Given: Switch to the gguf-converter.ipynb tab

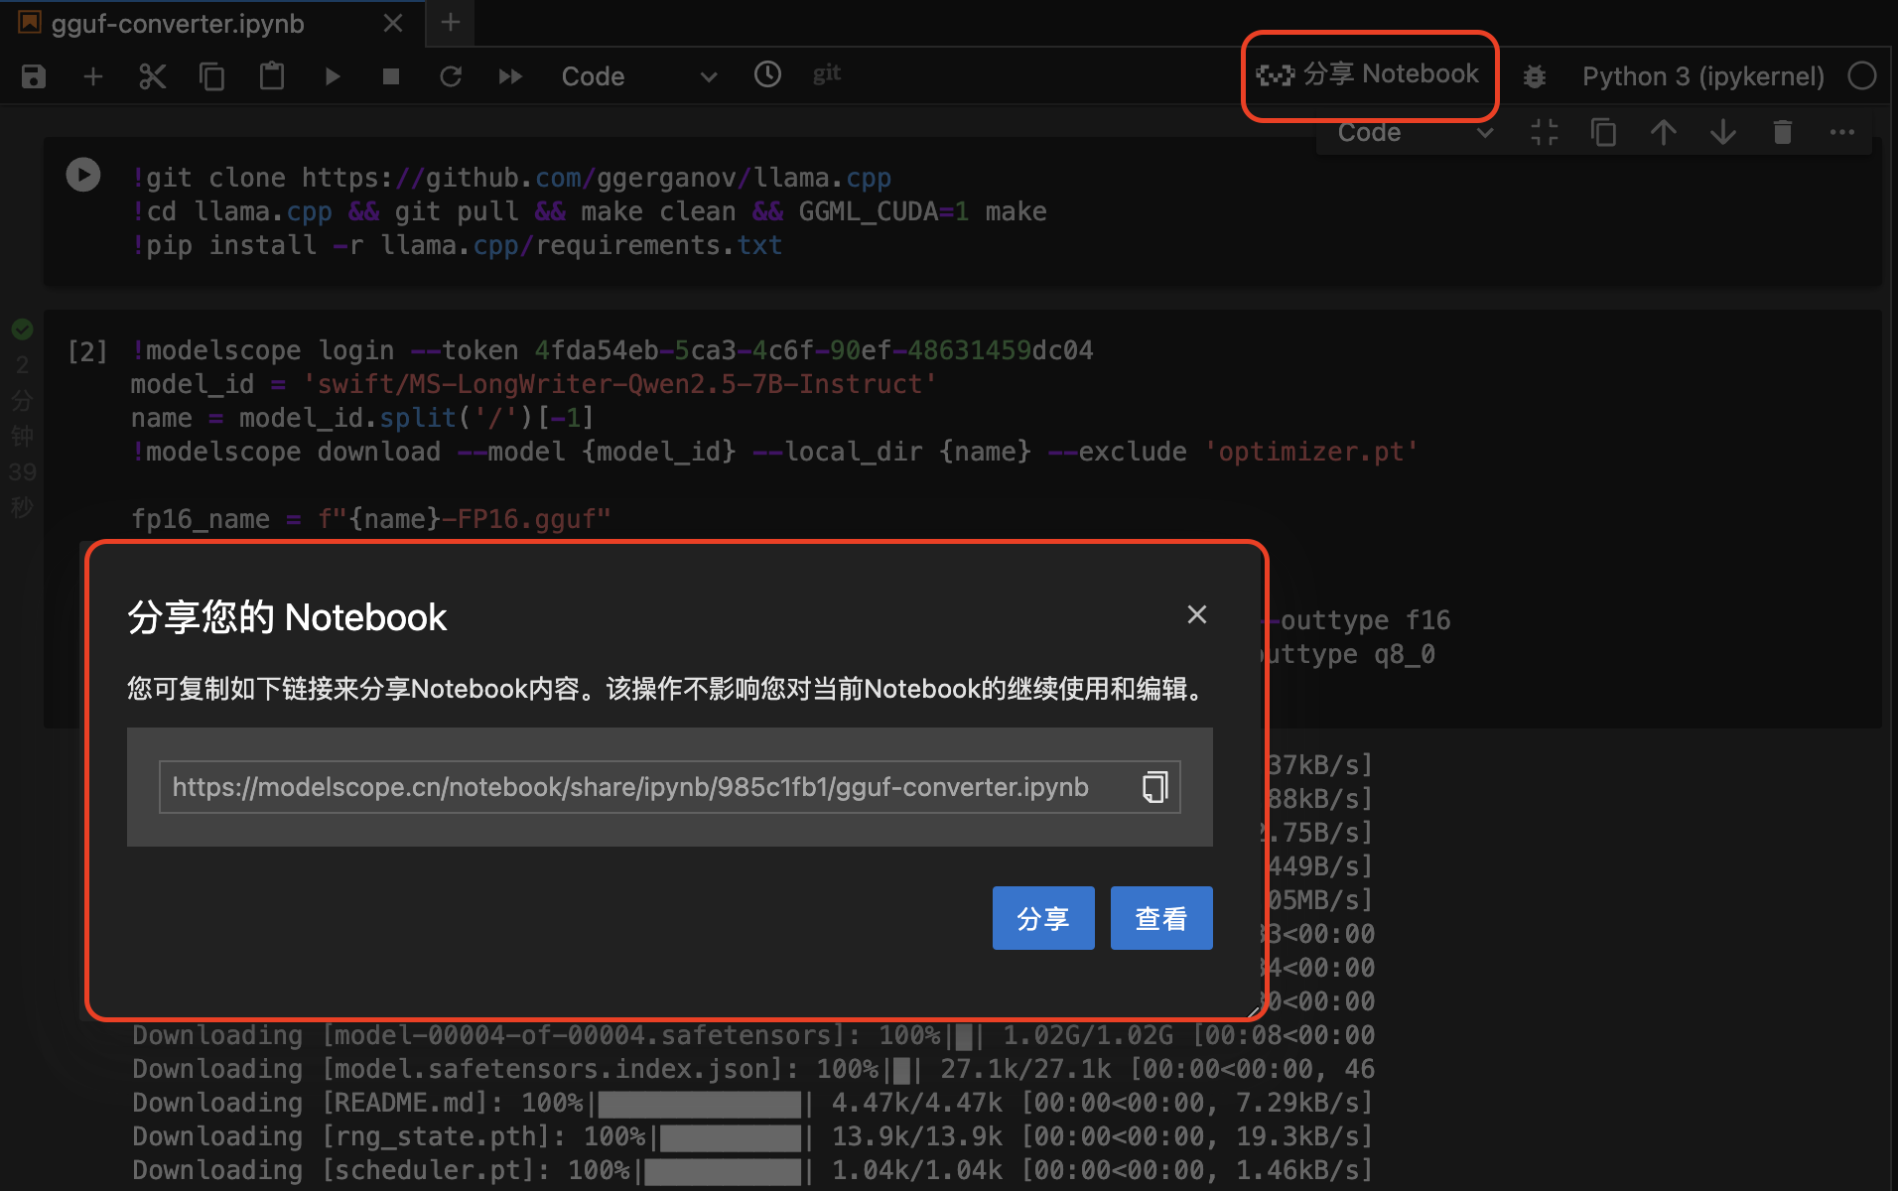Looking at the screenshot, I should point(177,23).
